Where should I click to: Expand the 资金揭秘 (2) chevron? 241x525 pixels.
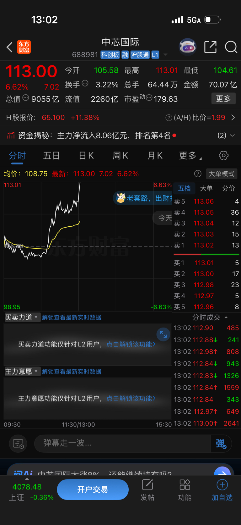[232, 135]
